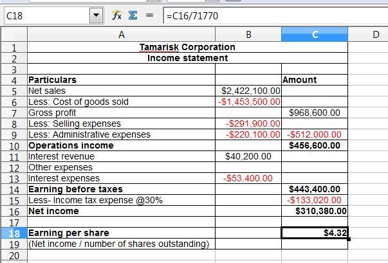The height and width of the screenshot is (263, 388).
Task: Select row 16 header
Action: point(14,211)
